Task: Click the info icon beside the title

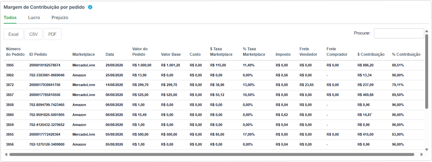Action: (x=90, y=7)
